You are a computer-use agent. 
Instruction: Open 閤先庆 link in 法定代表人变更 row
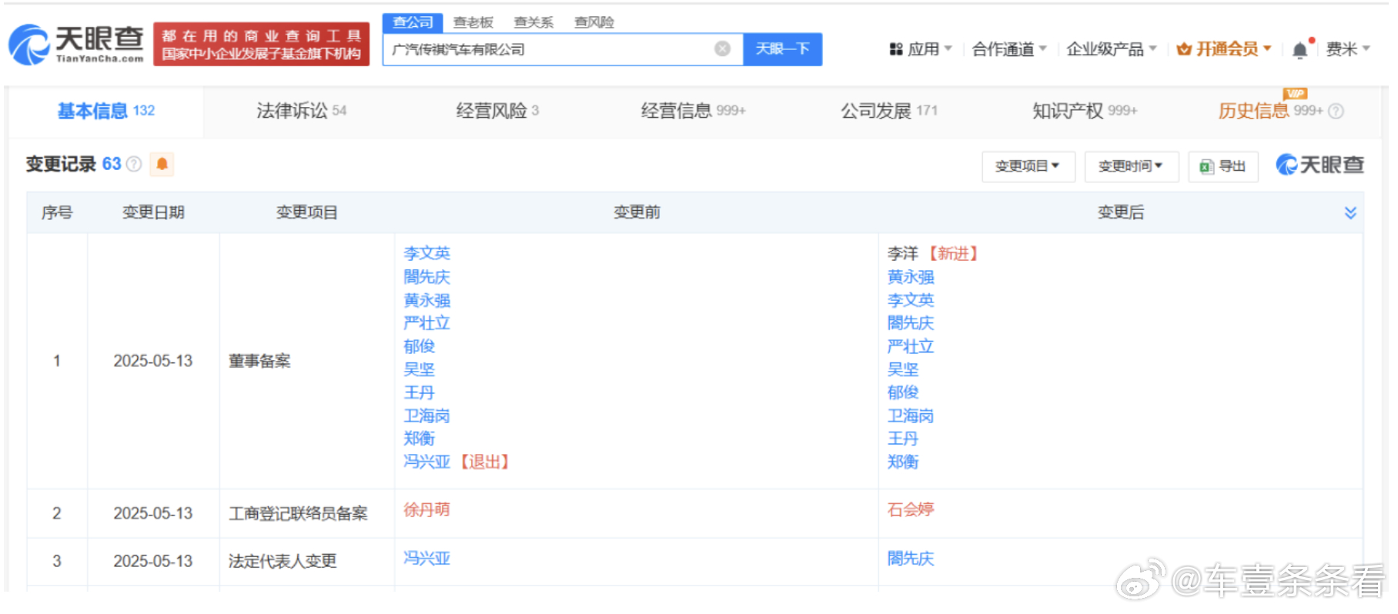click(911, 558)
